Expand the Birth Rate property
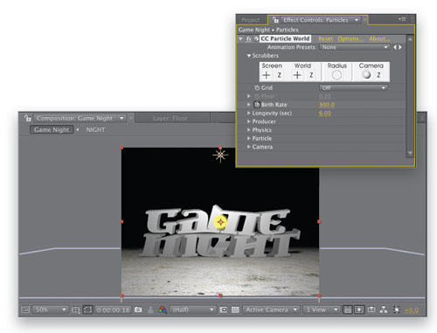This screenshot has width=437, height=333. point(249,105)
